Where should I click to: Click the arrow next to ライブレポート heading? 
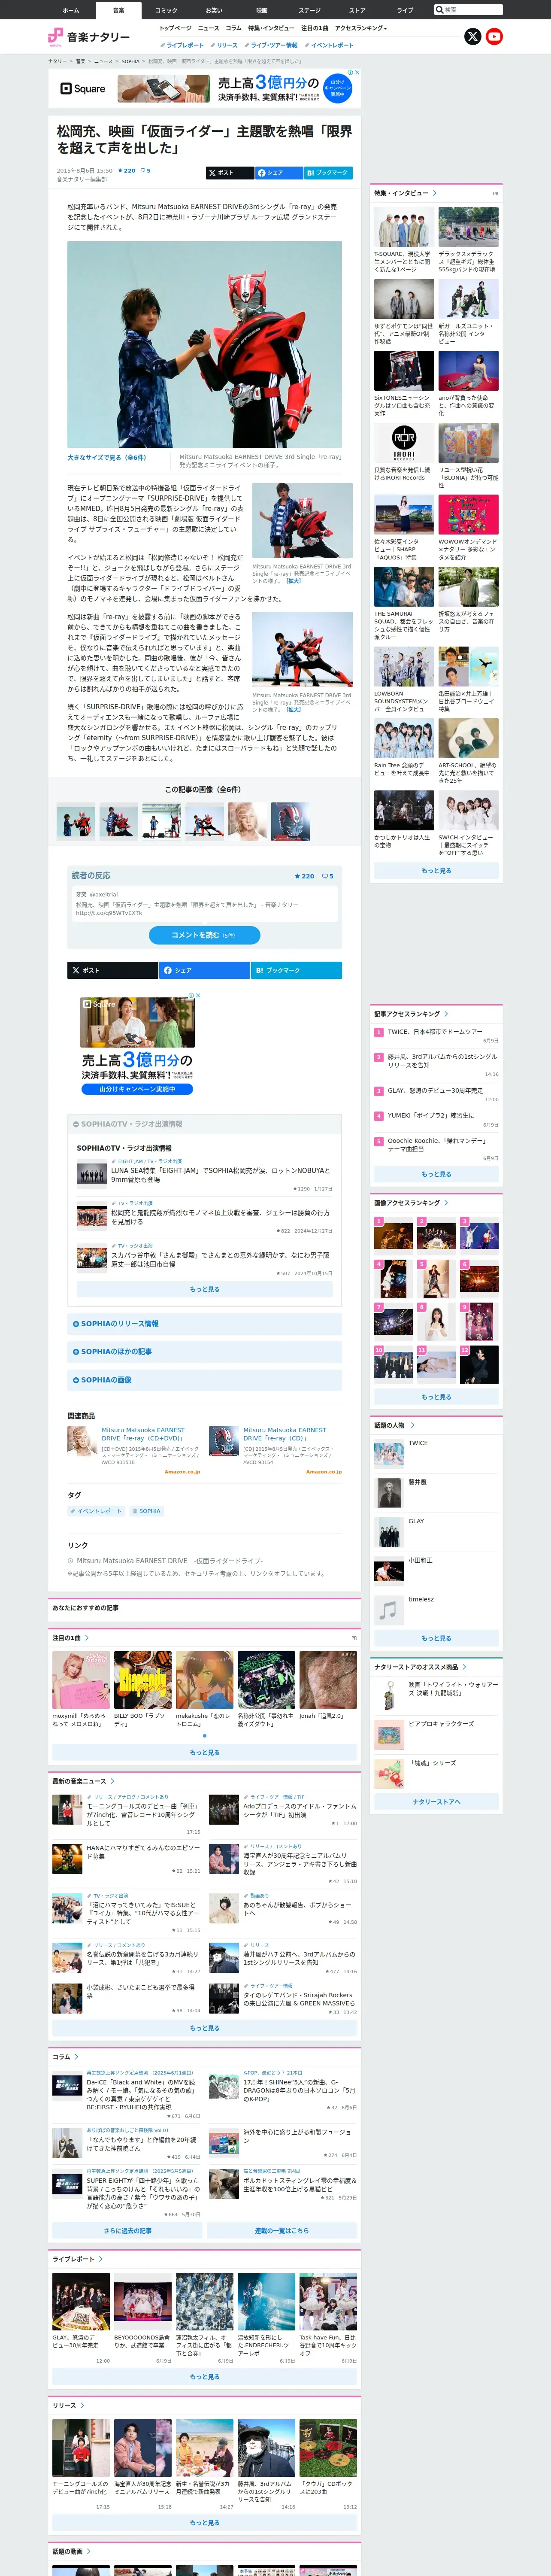point(100,2259)
